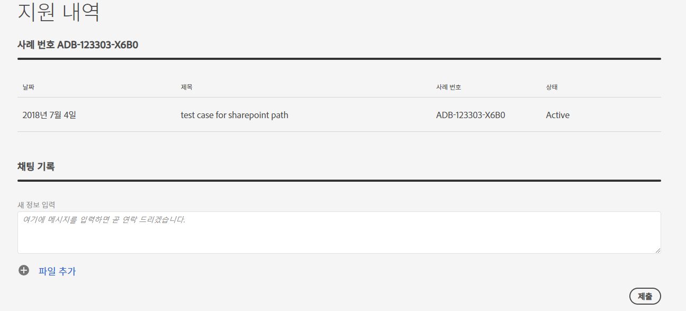Click the plus circle add-file icon
This screenshot has width=686, height=311.
[23, 271]
